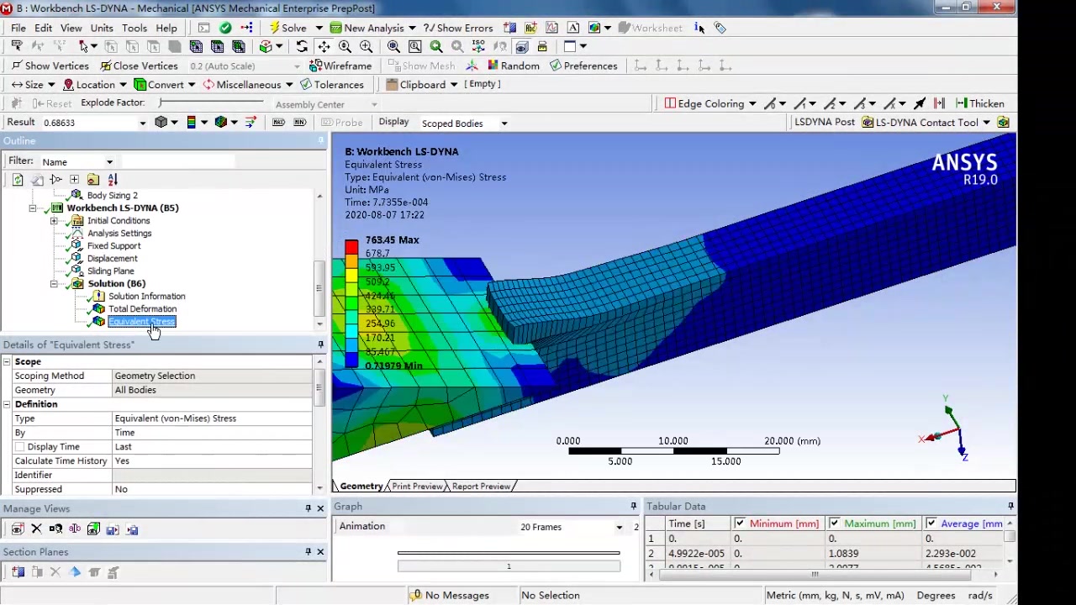Collapse the Solution (B6) tree node
The height and width of the screenshot is (605, 1076).
(x=54, y=284)
